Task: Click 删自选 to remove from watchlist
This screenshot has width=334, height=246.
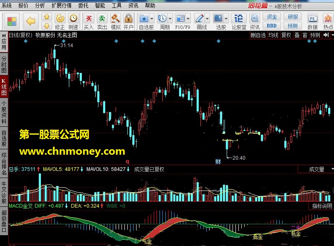Action: [258, 35]
